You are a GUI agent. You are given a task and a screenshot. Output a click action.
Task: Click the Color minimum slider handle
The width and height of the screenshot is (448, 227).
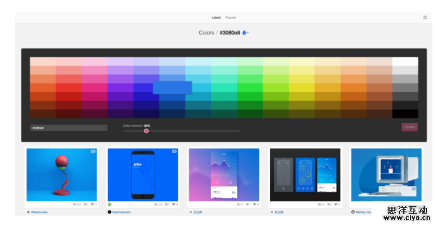(x=146, y=130)
